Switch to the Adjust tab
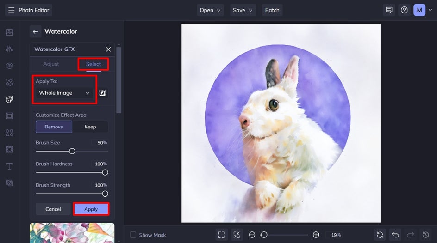 (x=51, y=64)
